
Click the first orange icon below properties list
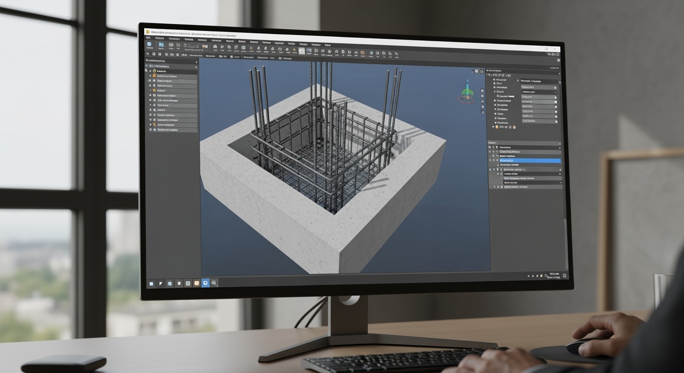coord(497,127)
